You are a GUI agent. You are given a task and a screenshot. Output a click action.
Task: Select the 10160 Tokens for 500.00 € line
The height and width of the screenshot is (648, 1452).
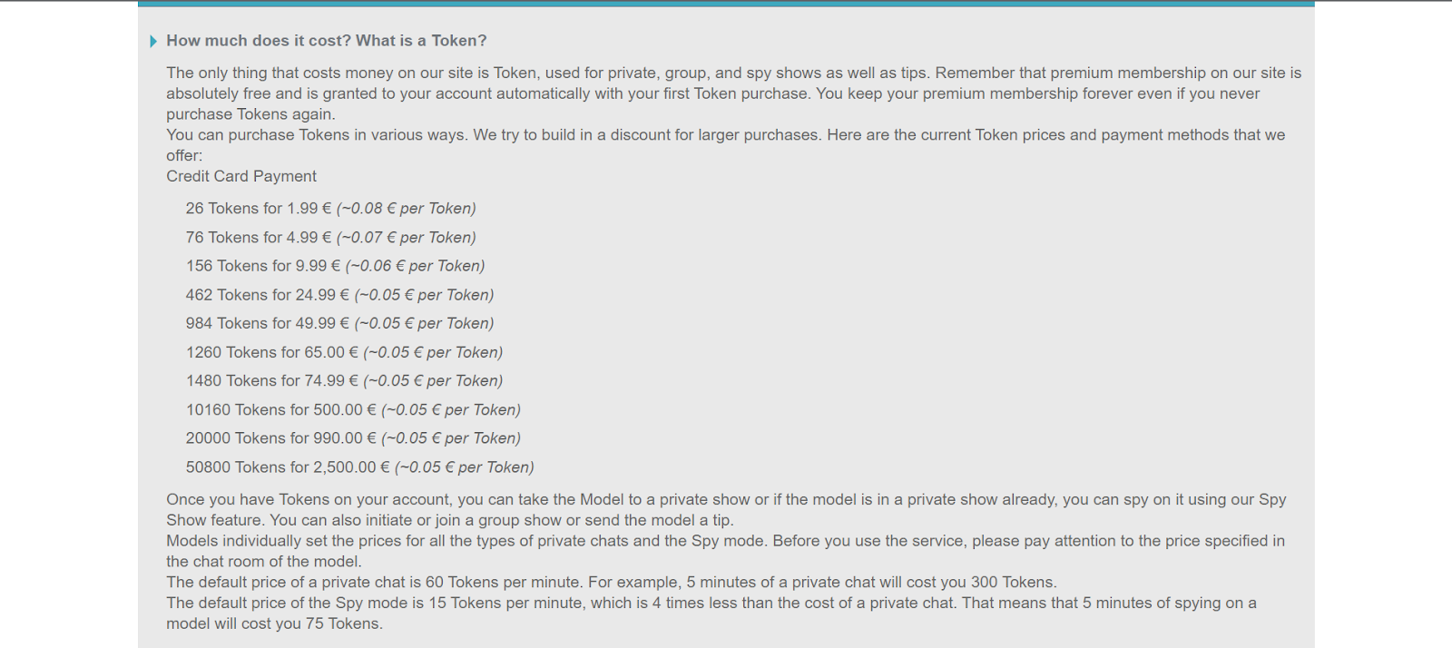click(x=353, y=409)
